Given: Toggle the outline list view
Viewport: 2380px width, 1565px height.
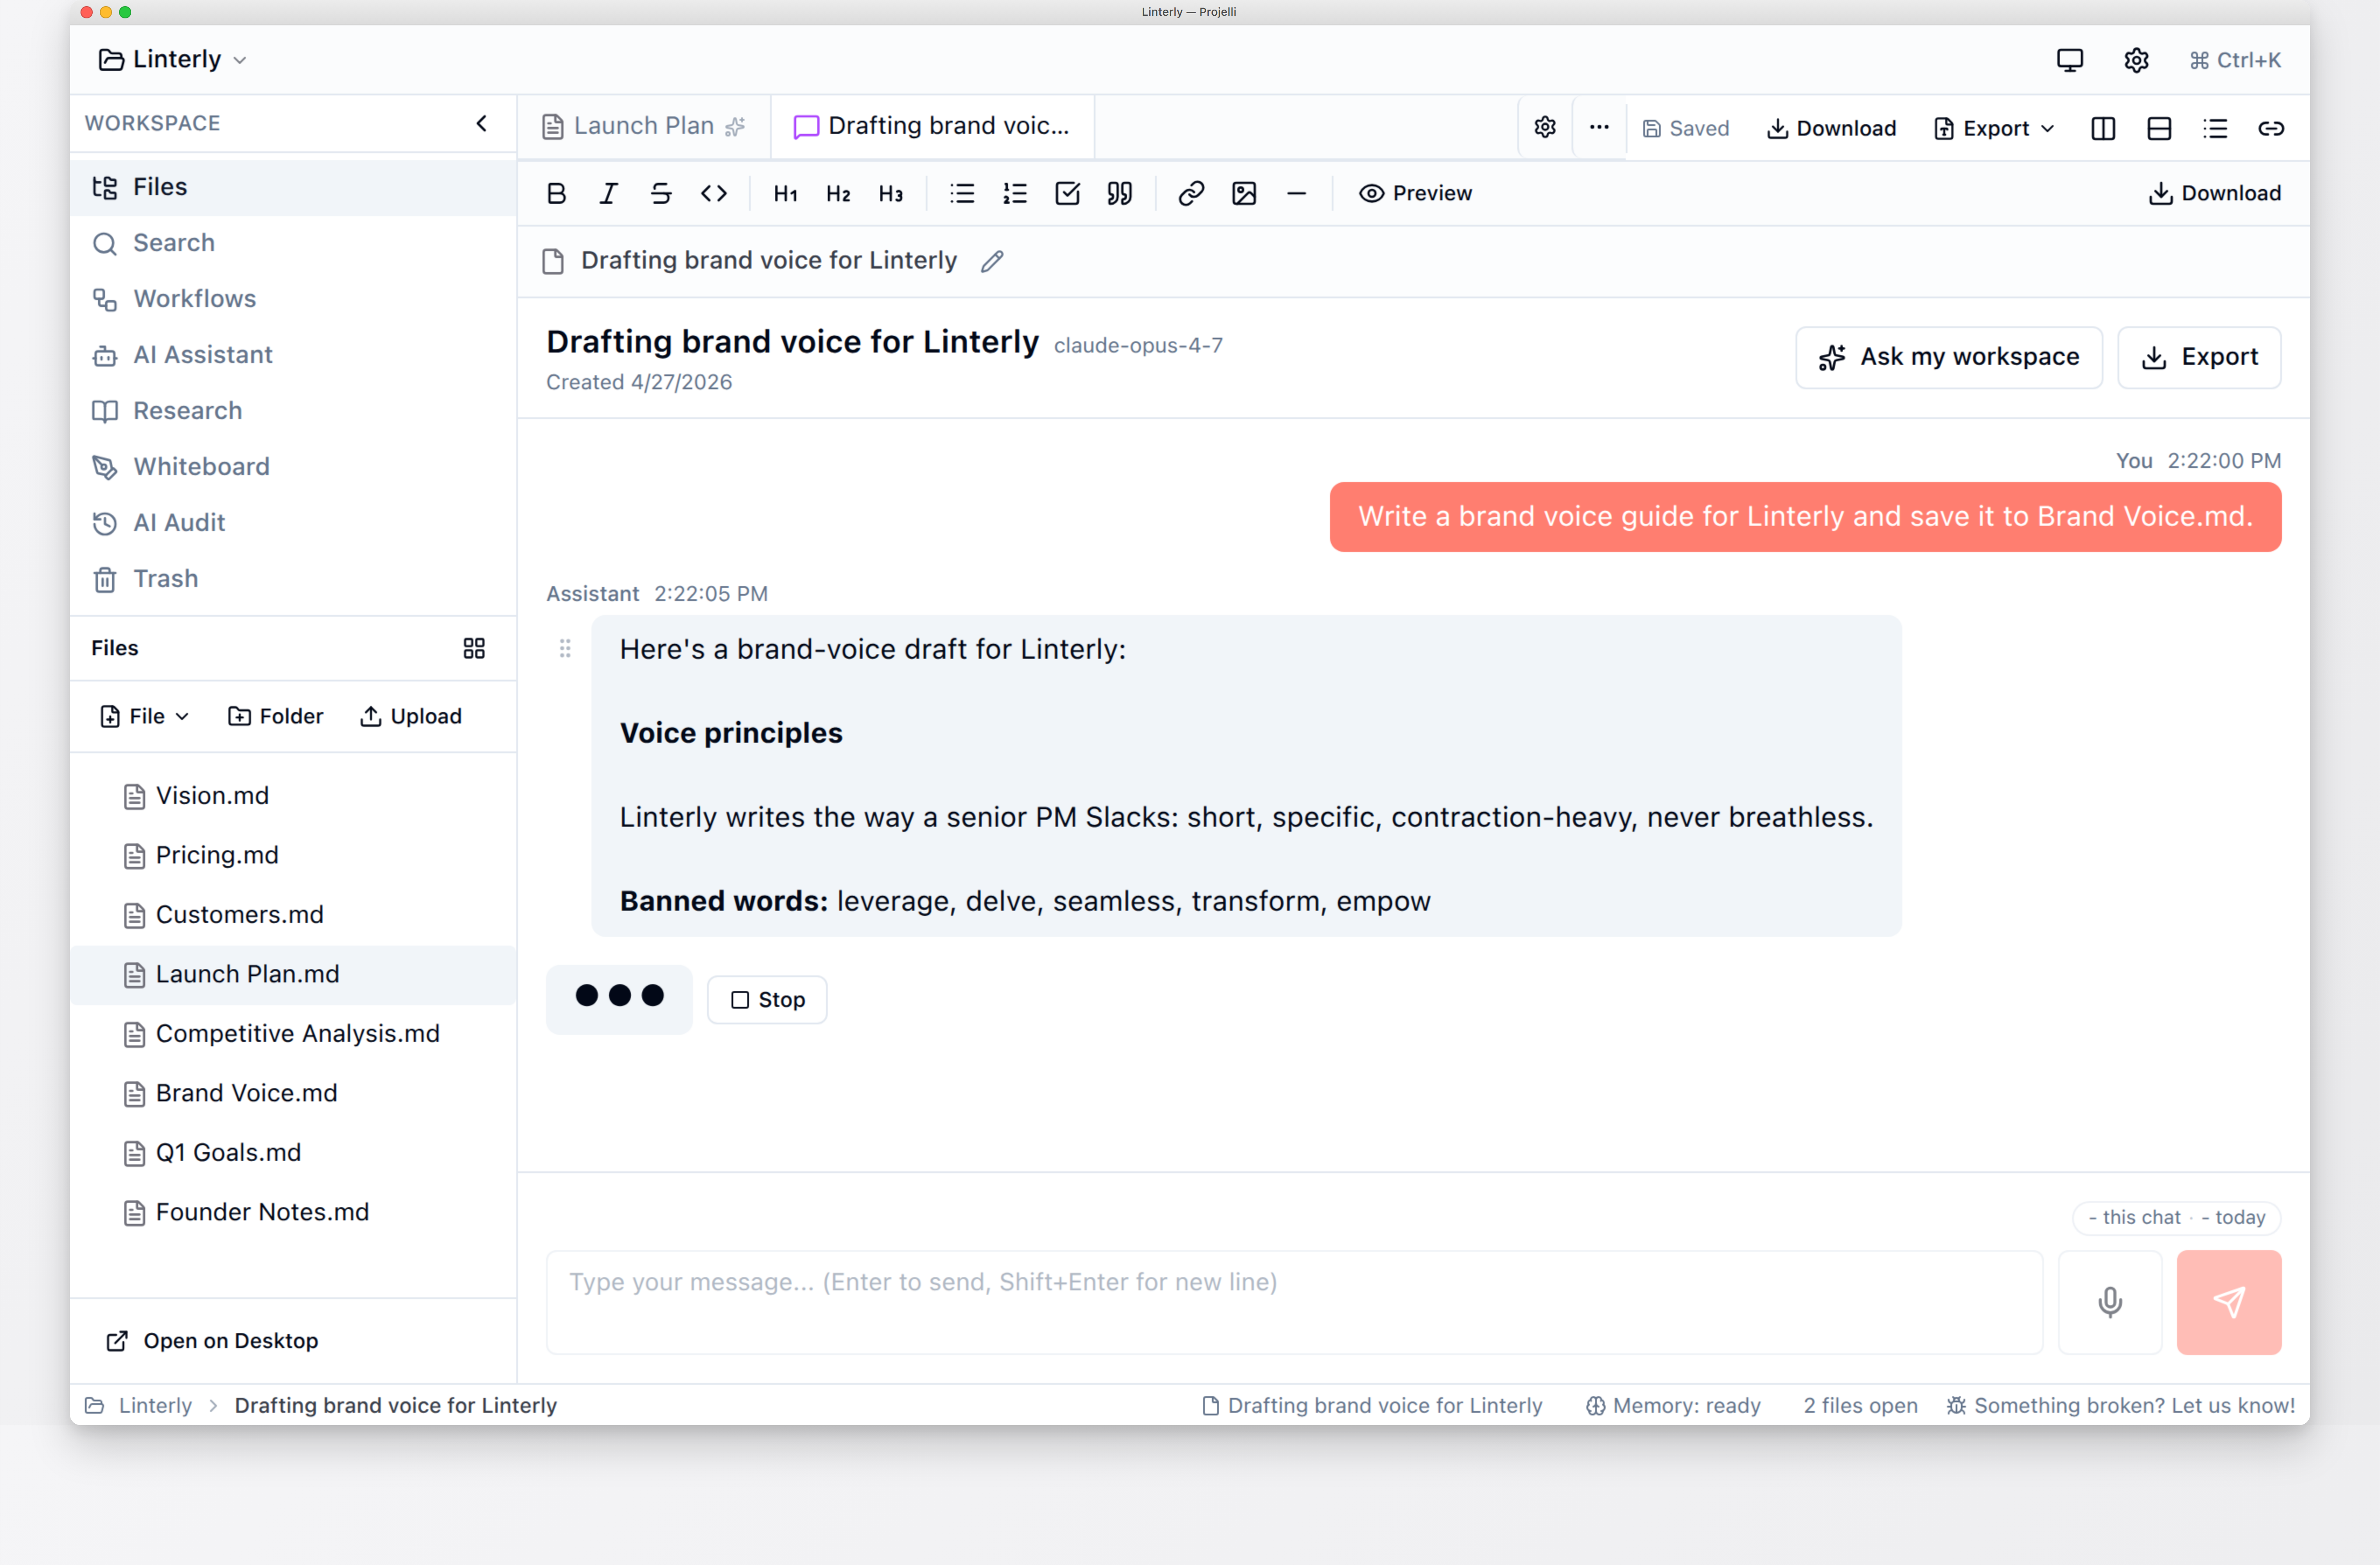Looking at the screenshot, I should tap(2215, 128).
